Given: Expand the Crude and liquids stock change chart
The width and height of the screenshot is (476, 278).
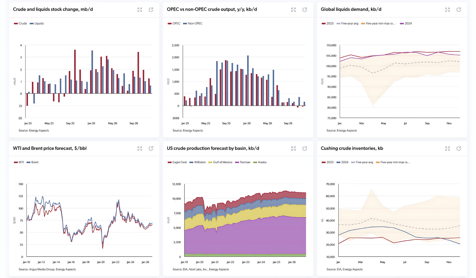Looking at the screenshot, I should click(x=140, y=10).
